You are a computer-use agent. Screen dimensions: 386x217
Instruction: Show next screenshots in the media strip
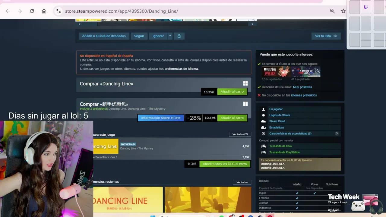tap(252, 24)
